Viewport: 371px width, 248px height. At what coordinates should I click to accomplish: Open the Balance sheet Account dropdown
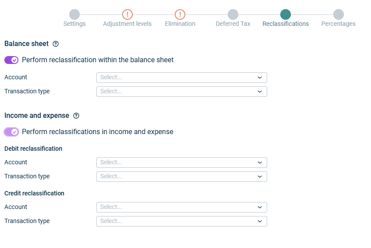pos(181,78)
